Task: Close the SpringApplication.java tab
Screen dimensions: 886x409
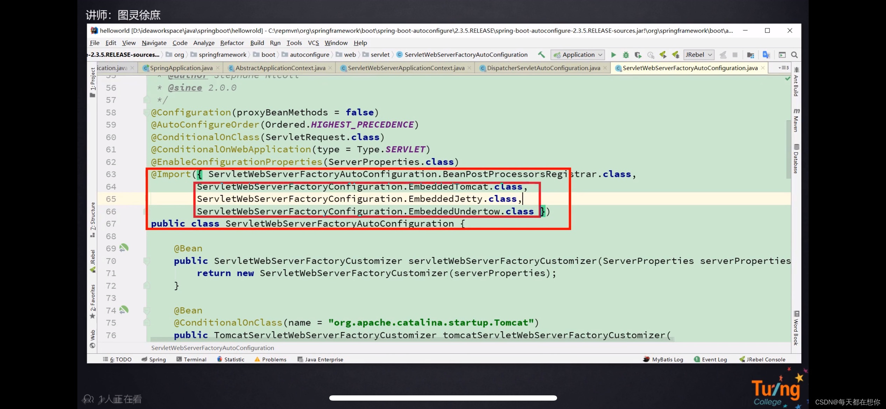Action: pyautogui.click(x=218, y=68)
